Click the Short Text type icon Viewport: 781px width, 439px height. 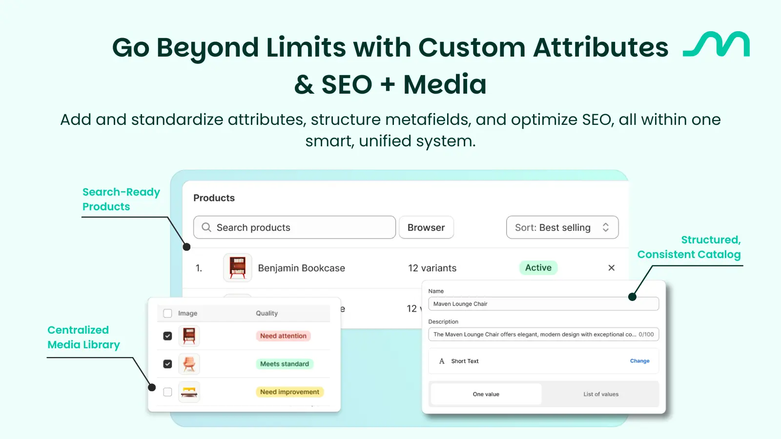coord(442,361)
